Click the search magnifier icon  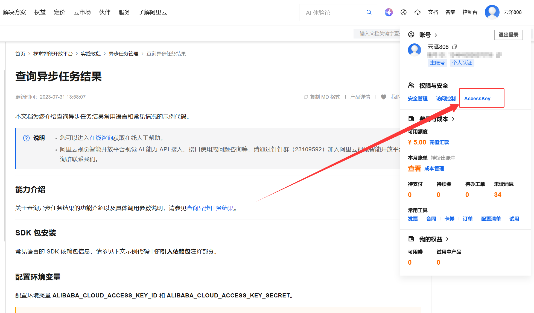(x=369, y=12)
